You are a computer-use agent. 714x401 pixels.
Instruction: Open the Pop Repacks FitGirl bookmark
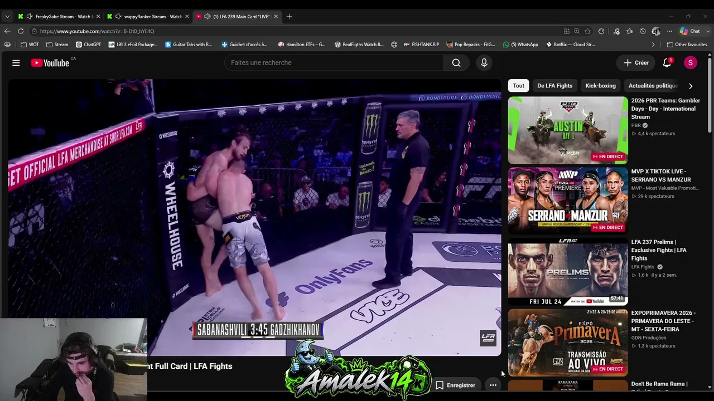(471, 45)
